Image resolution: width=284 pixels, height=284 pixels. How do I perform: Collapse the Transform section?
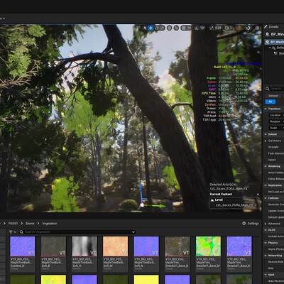point(266,109)
